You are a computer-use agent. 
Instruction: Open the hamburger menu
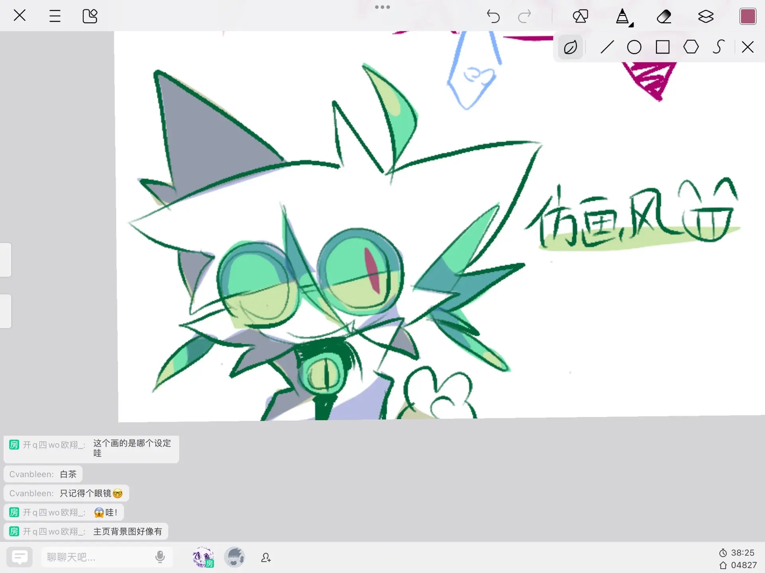55,16
